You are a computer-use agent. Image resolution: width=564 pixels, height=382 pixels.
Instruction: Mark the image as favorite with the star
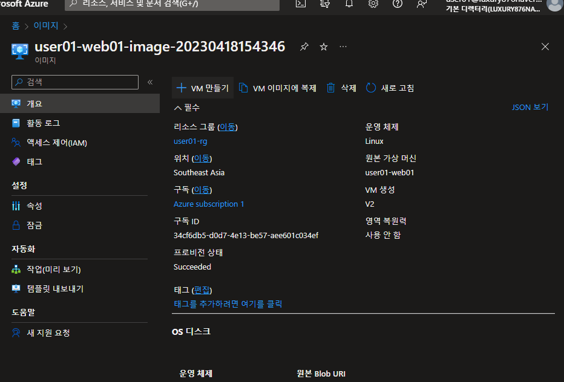[x=324, y=47]
